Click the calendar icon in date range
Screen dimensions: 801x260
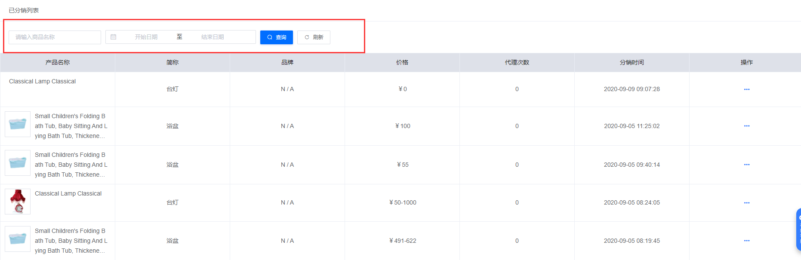point(114,37)
